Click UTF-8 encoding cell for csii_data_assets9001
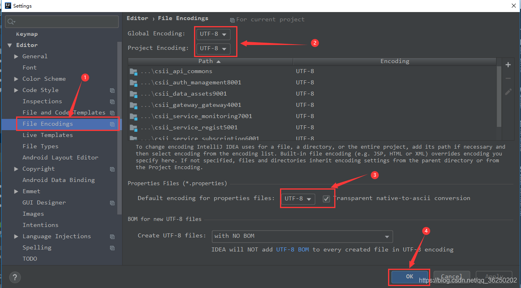 click(x=305, y=94)
